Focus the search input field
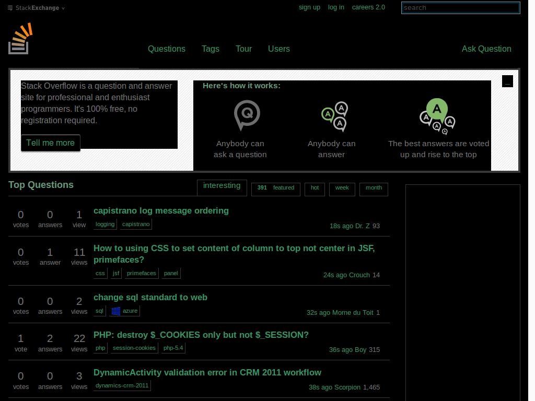This screenshot has height=401, width=535. click(x=461, y=8)
